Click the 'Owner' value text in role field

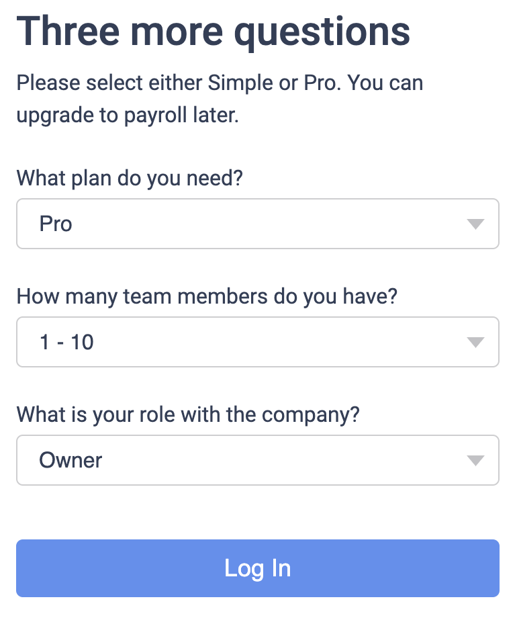(70, 460)
